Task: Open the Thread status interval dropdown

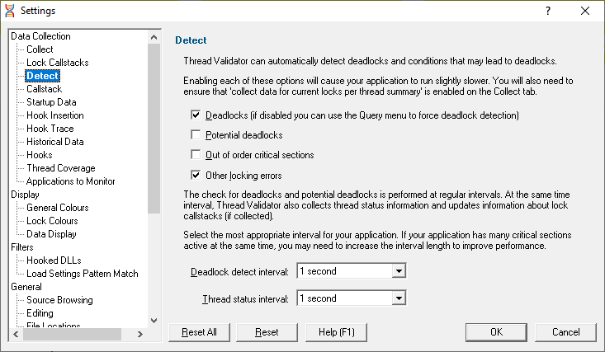Action: 399,298
